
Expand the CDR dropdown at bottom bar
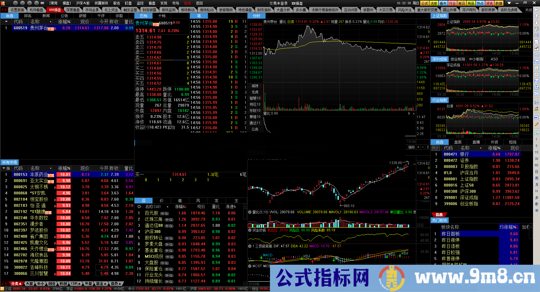76,284
